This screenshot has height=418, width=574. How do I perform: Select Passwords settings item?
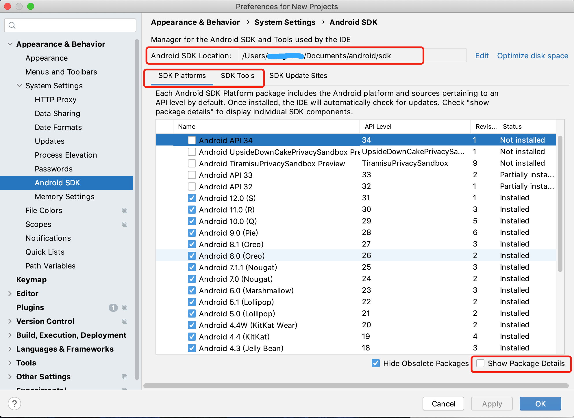click(53, 169)
